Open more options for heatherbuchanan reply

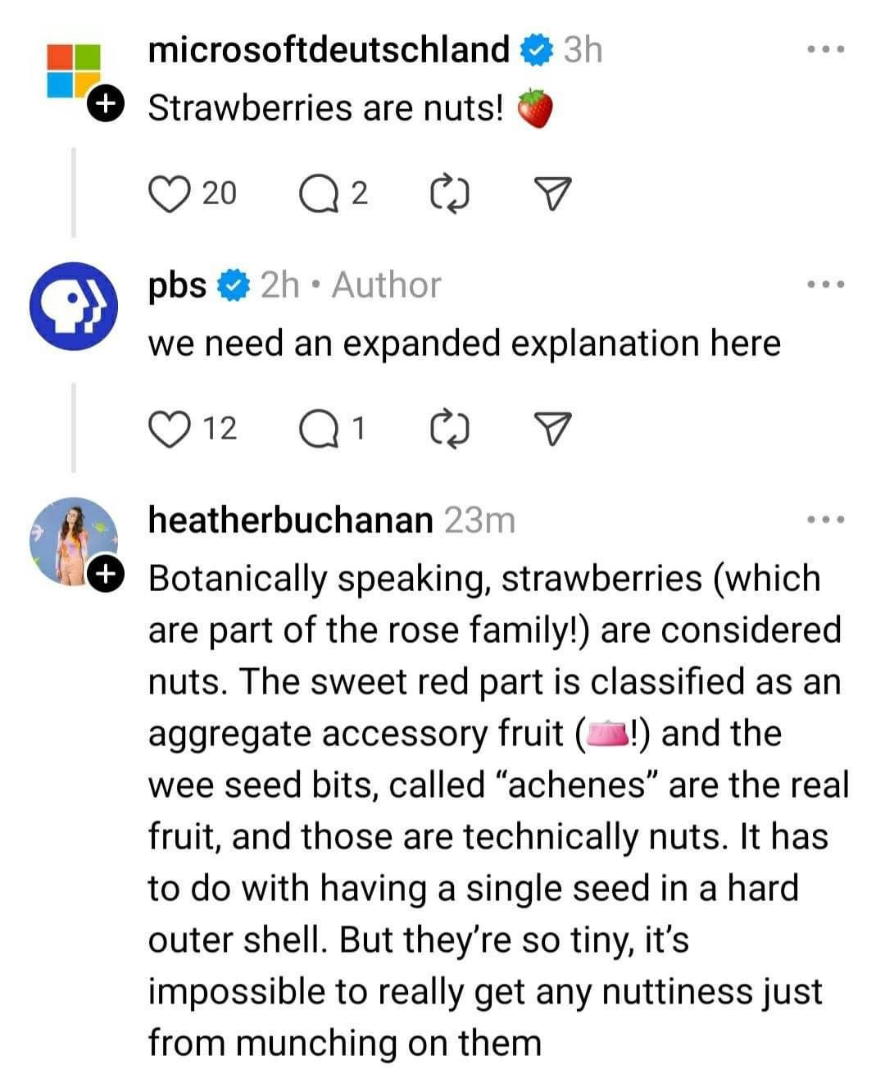point(824,520)
